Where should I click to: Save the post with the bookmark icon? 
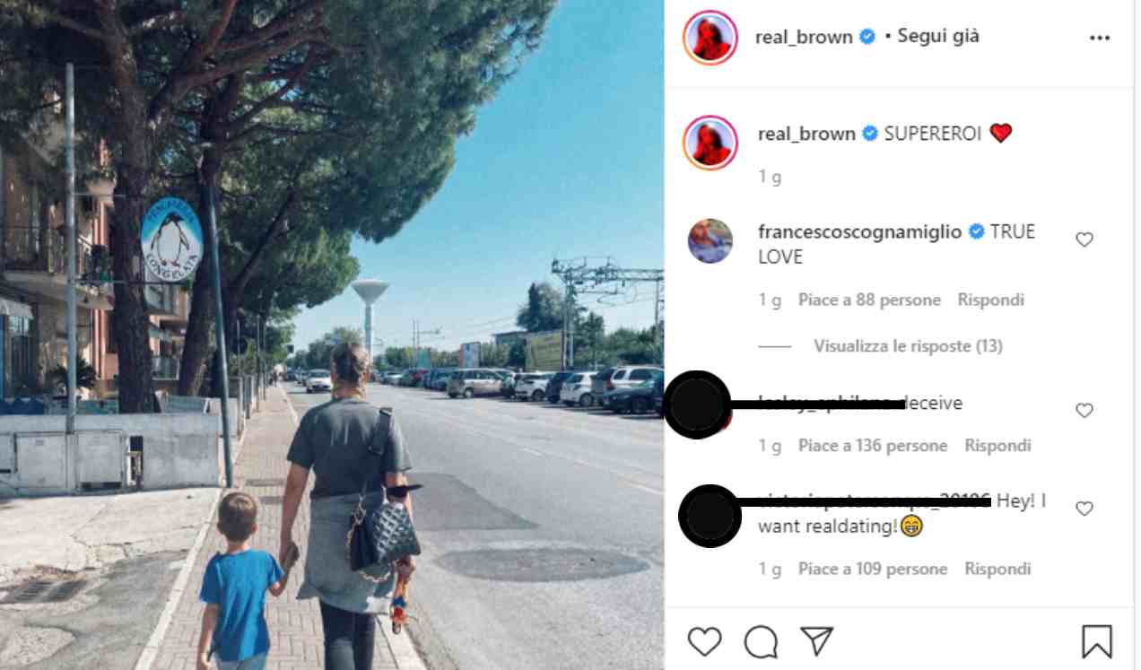point(1097,641)
